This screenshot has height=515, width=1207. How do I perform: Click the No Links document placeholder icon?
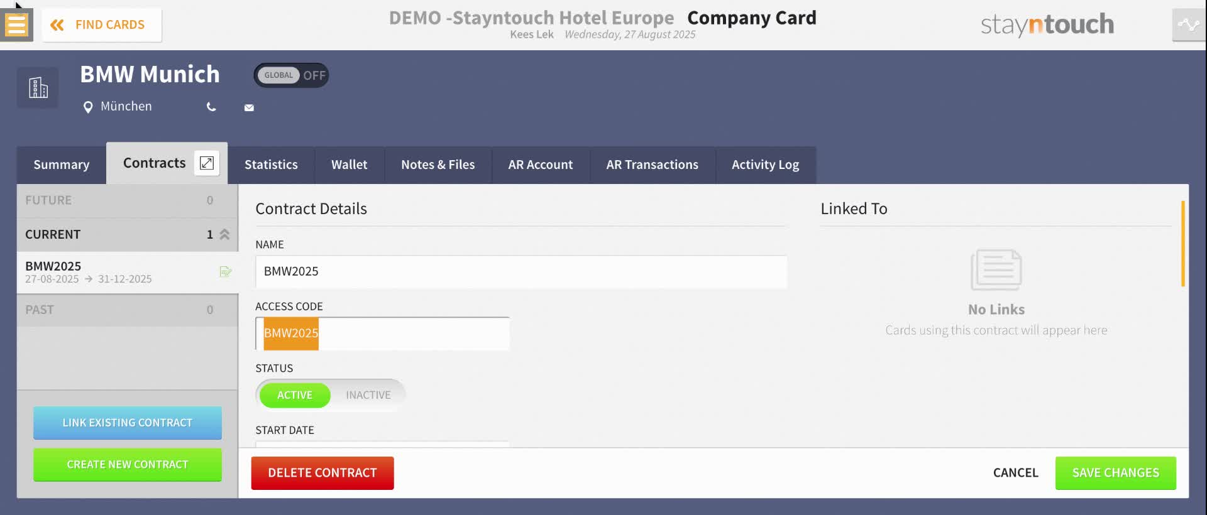click(x=996, y=270)
